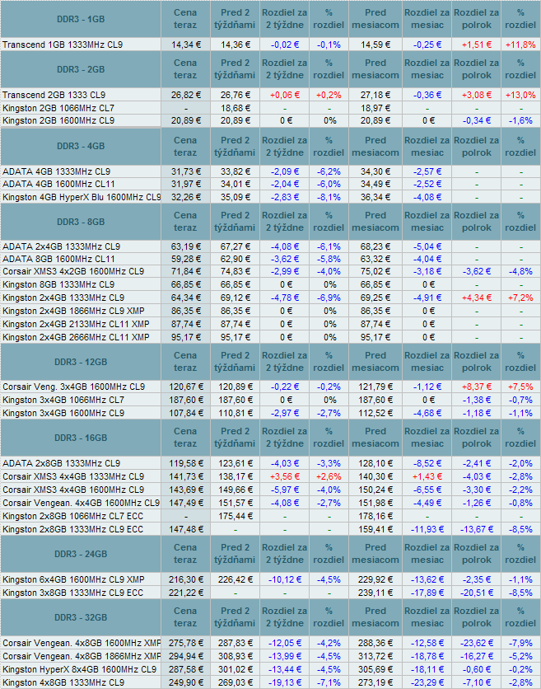Click the Corsair Vengean. 4x4GB 1600MHz CL9 row name

pyautogui.click(x=82, y=503)
